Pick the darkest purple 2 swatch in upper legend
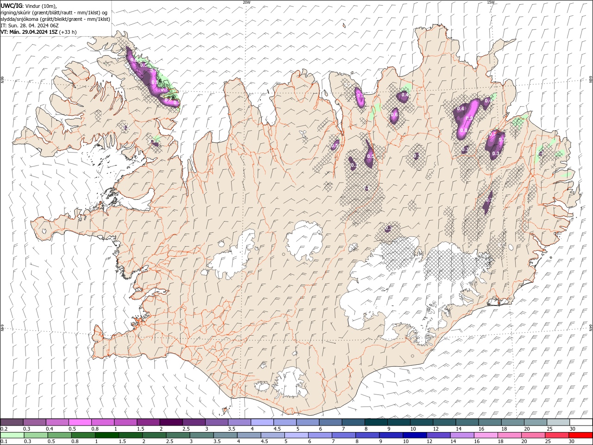 click(170, 422)
